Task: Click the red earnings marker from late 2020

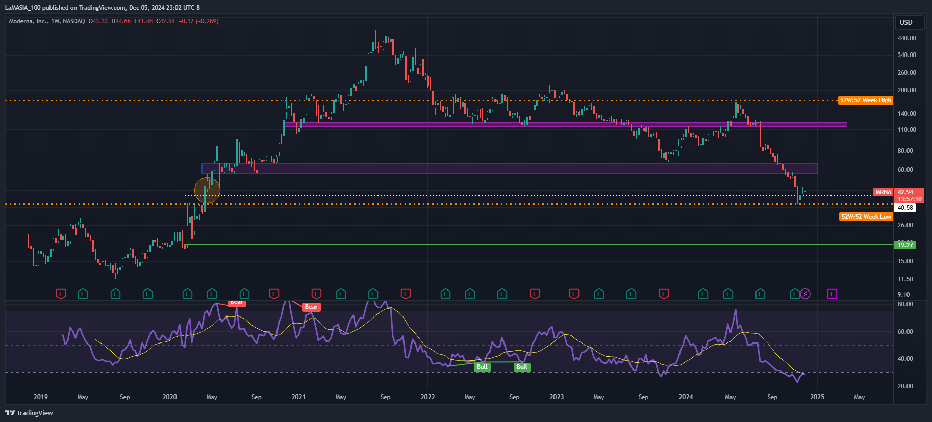Action: [x=274, y=294]
